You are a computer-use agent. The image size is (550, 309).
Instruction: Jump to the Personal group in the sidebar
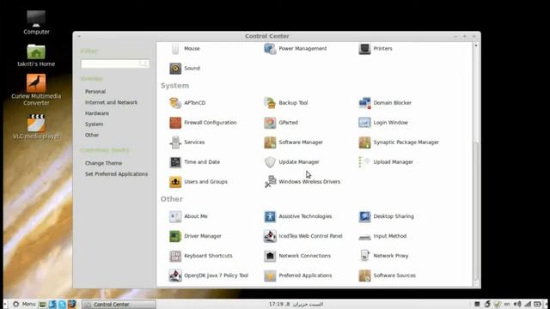95,92
